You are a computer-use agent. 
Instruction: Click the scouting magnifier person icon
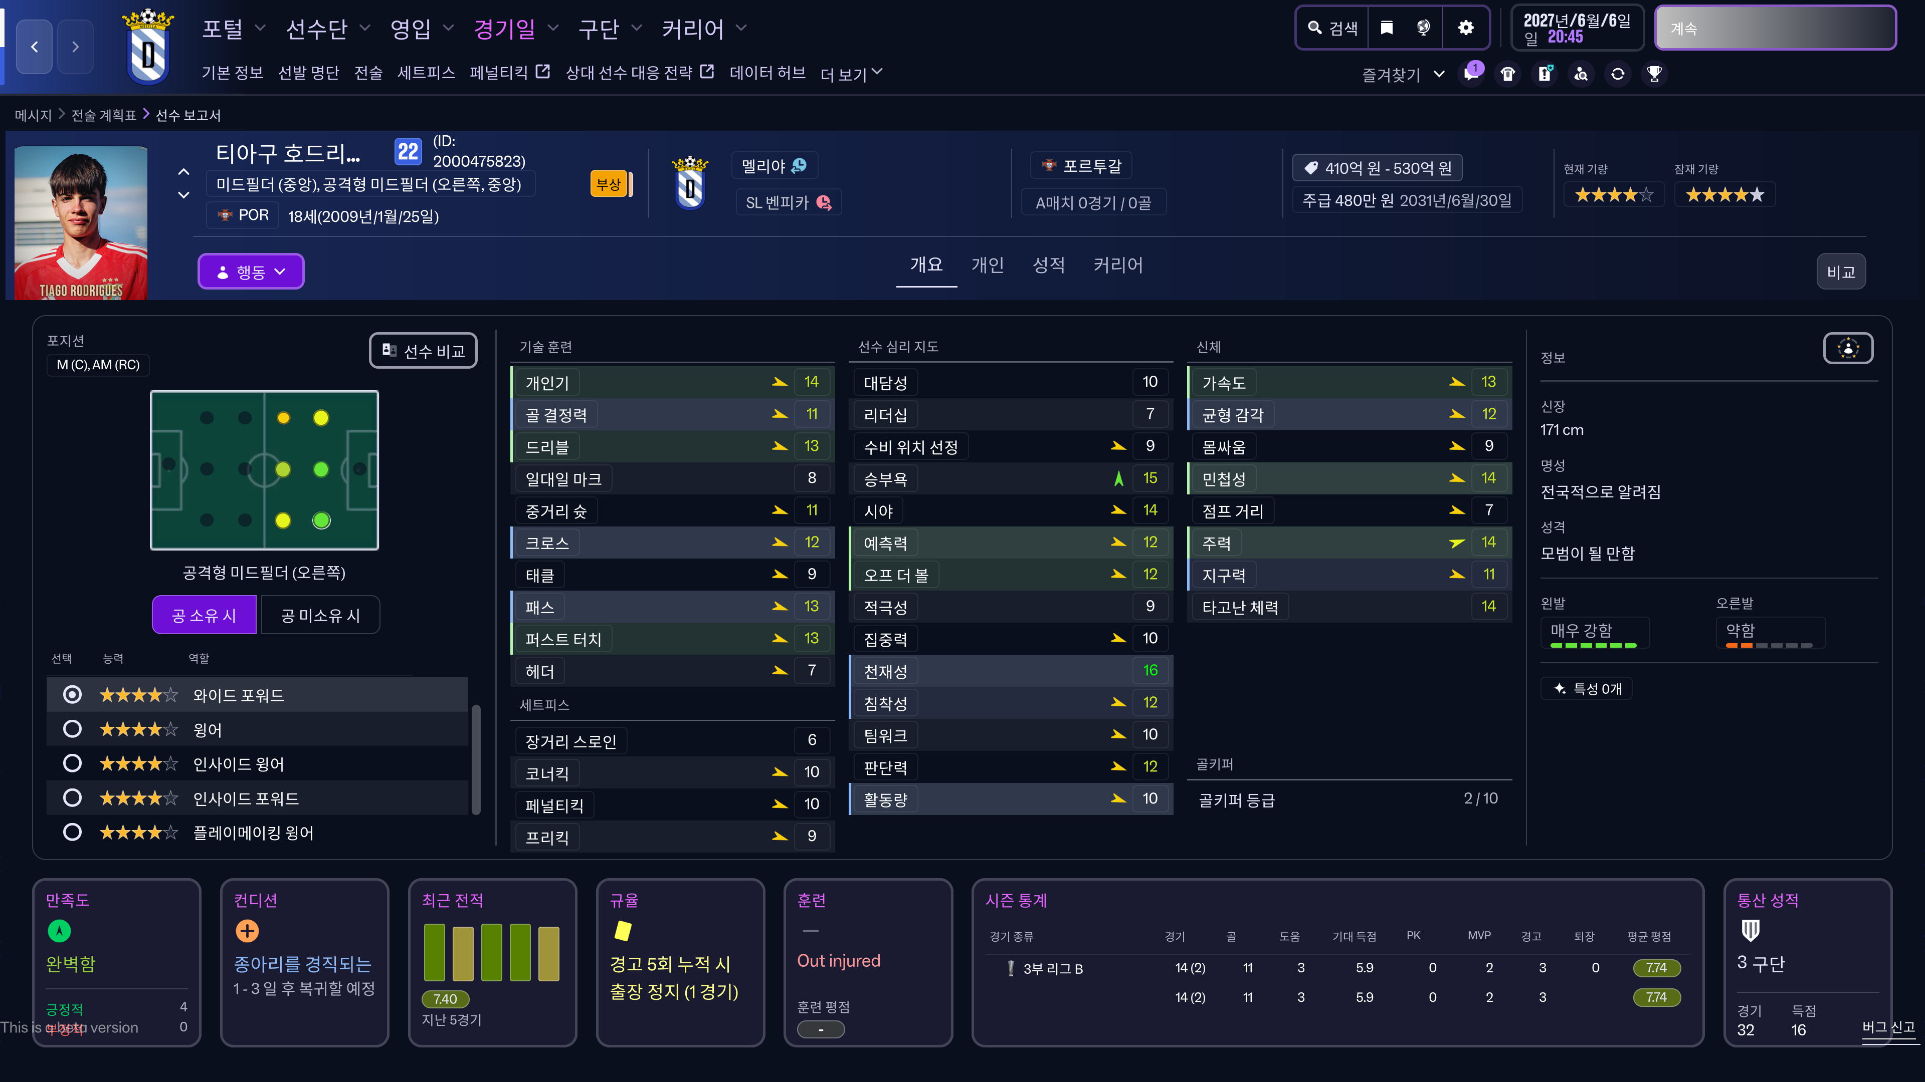(x=1581, y=74)
